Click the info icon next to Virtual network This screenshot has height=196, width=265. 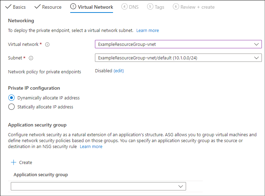coord(47,44)
